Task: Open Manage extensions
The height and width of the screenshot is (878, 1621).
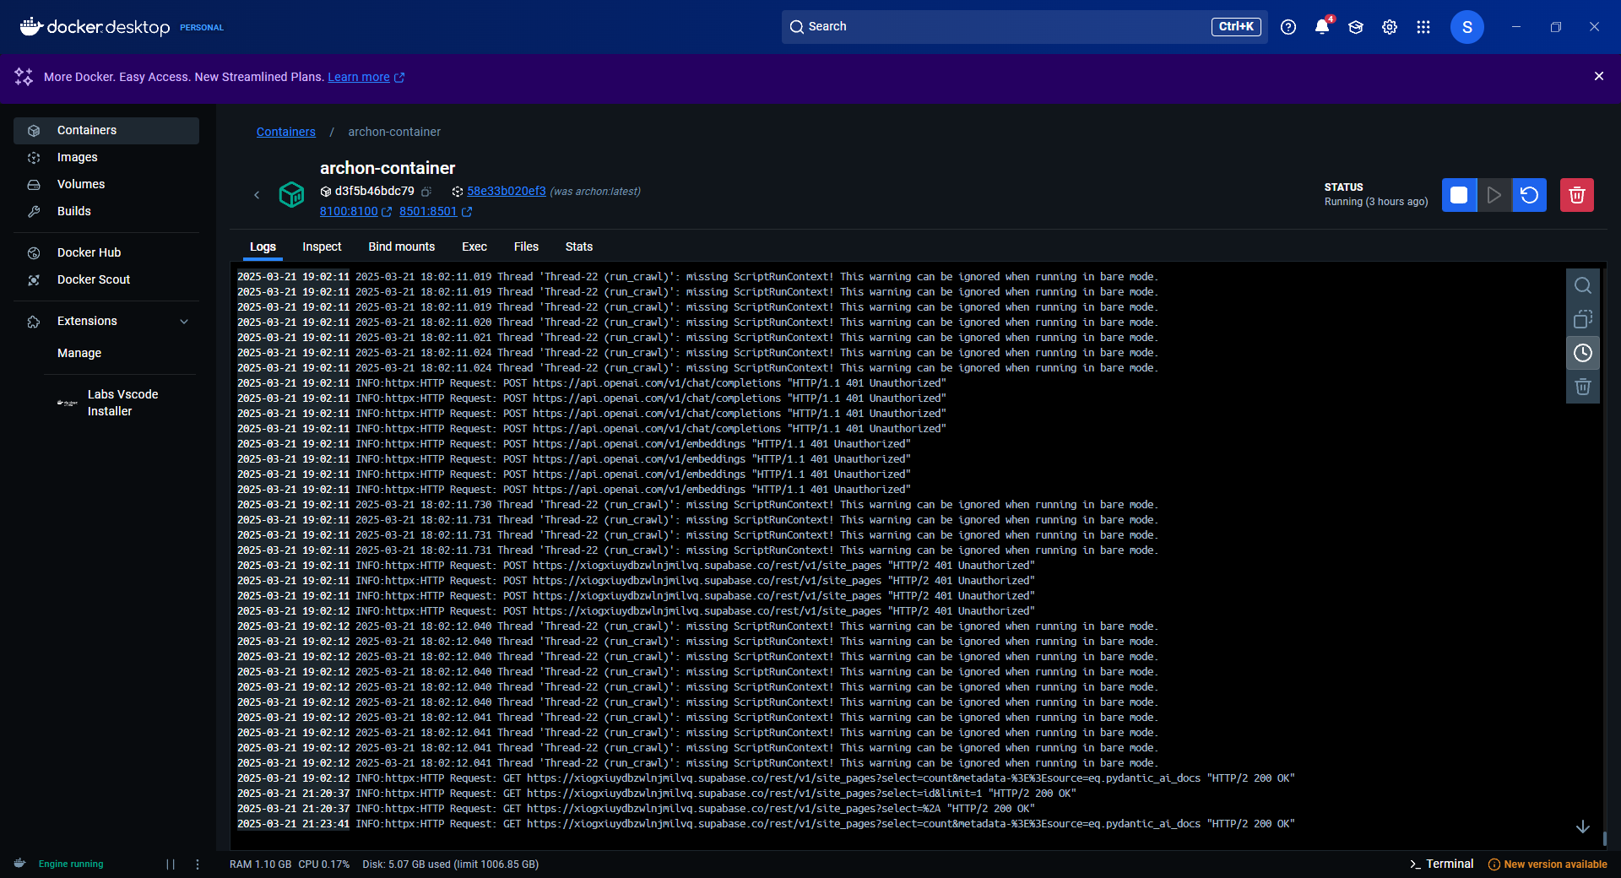Action: (79, 353)
